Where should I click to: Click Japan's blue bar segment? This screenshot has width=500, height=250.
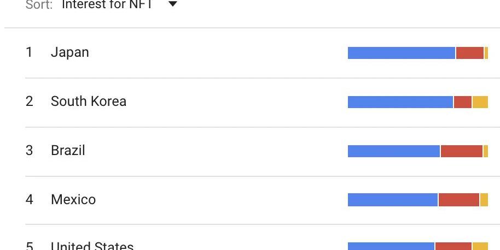401,53
